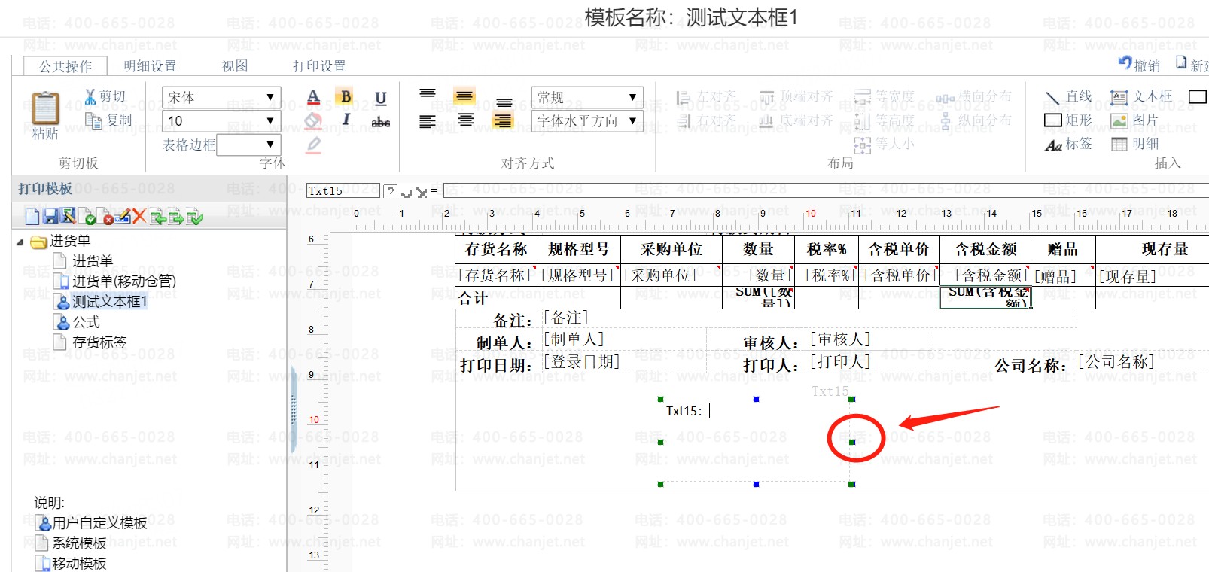The image size is (1209, 572).
Task: Insert a picture (图片) element
Action: point(1135,120)
